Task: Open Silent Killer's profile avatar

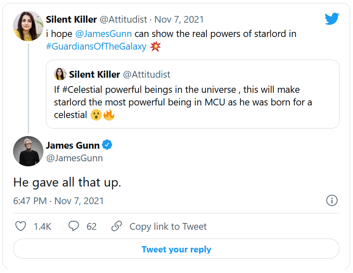Action: 29,26
